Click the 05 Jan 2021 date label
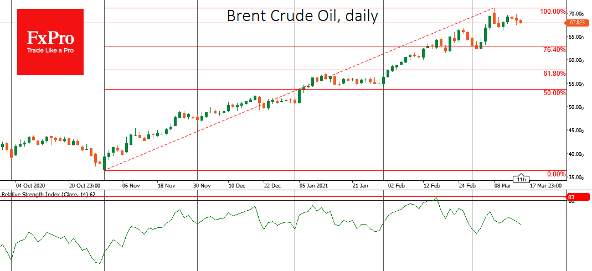The image size is (592, 271). tap(313, 186)
